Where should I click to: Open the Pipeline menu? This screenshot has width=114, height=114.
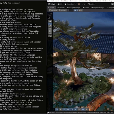point(92,1)
